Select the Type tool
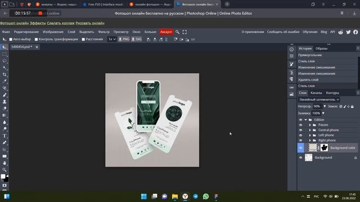The height and width of the screenshot is (202, 360). tap(4, 136)
